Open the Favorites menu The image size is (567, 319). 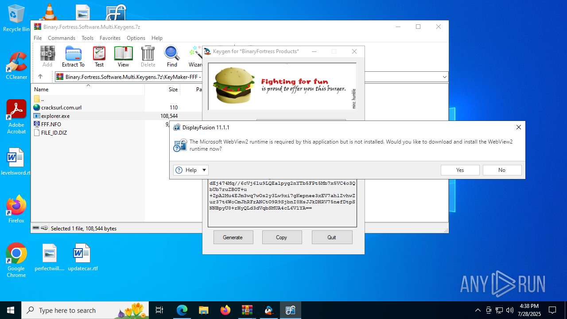tap(110, 38)
